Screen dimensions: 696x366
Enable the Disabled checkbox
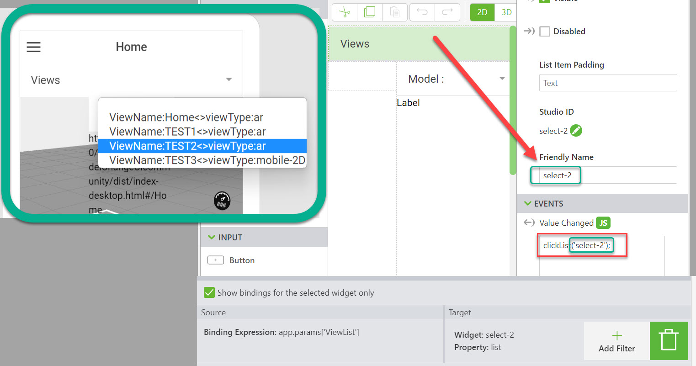(x=545, y=31)
